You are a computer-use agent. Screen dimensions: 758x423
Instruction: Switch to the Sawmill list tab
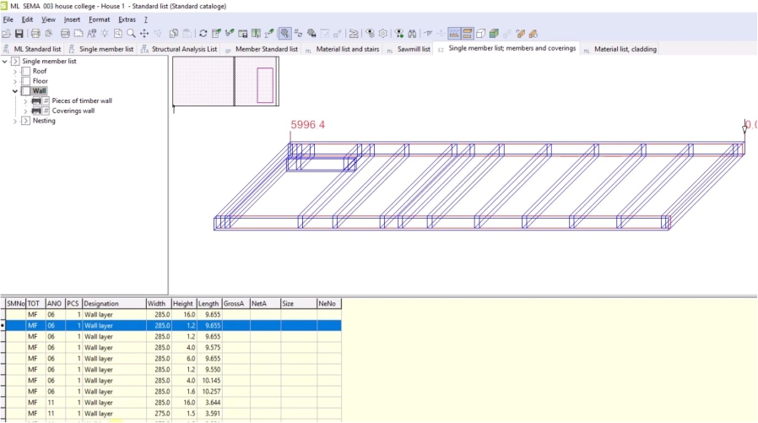[x=414, y=49]
